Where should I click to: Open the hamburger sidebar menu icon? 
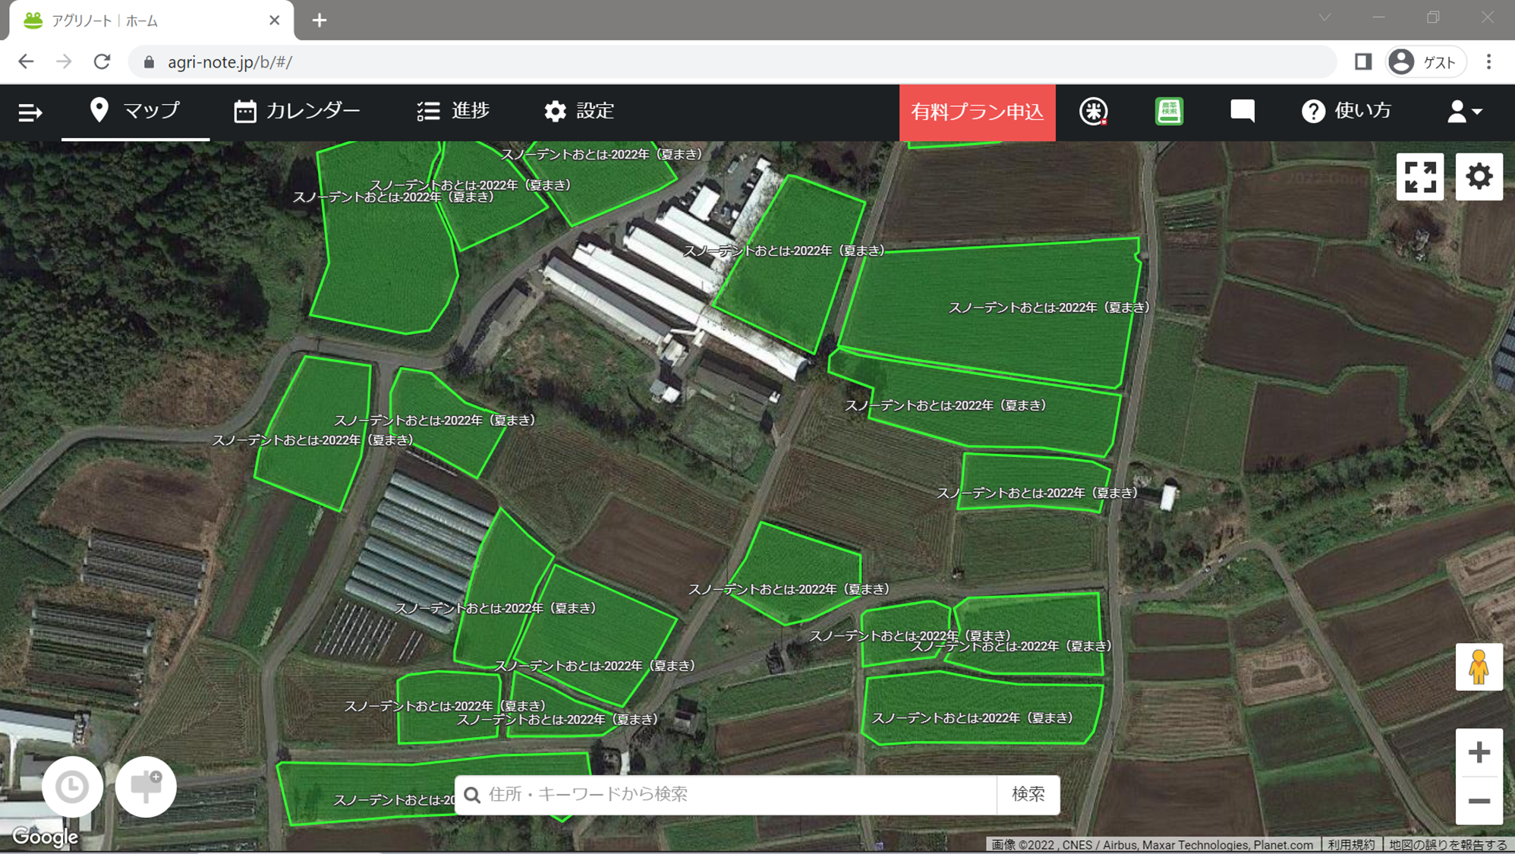[30, 112]
